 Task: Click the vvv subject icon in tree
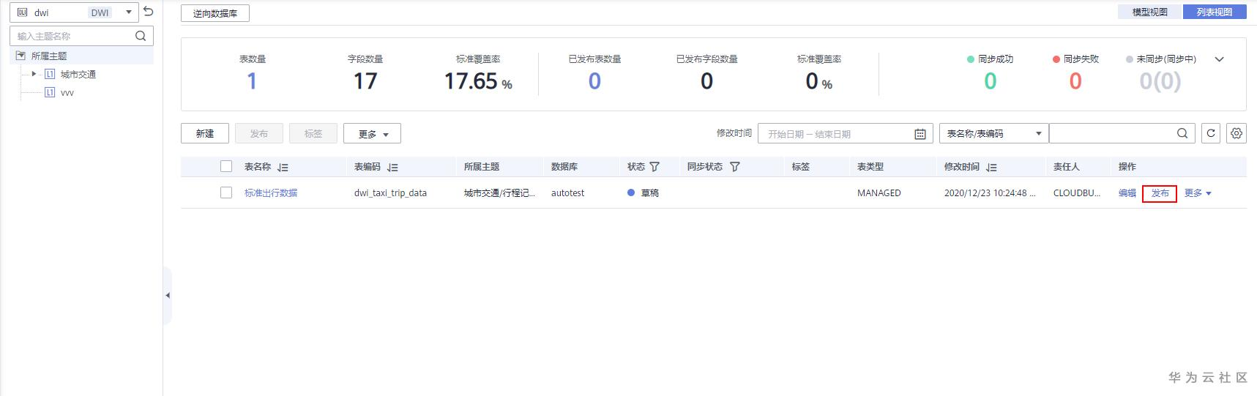[x=50, y=92]
